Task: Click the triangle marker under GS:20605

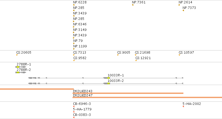Action: point(17,55)
